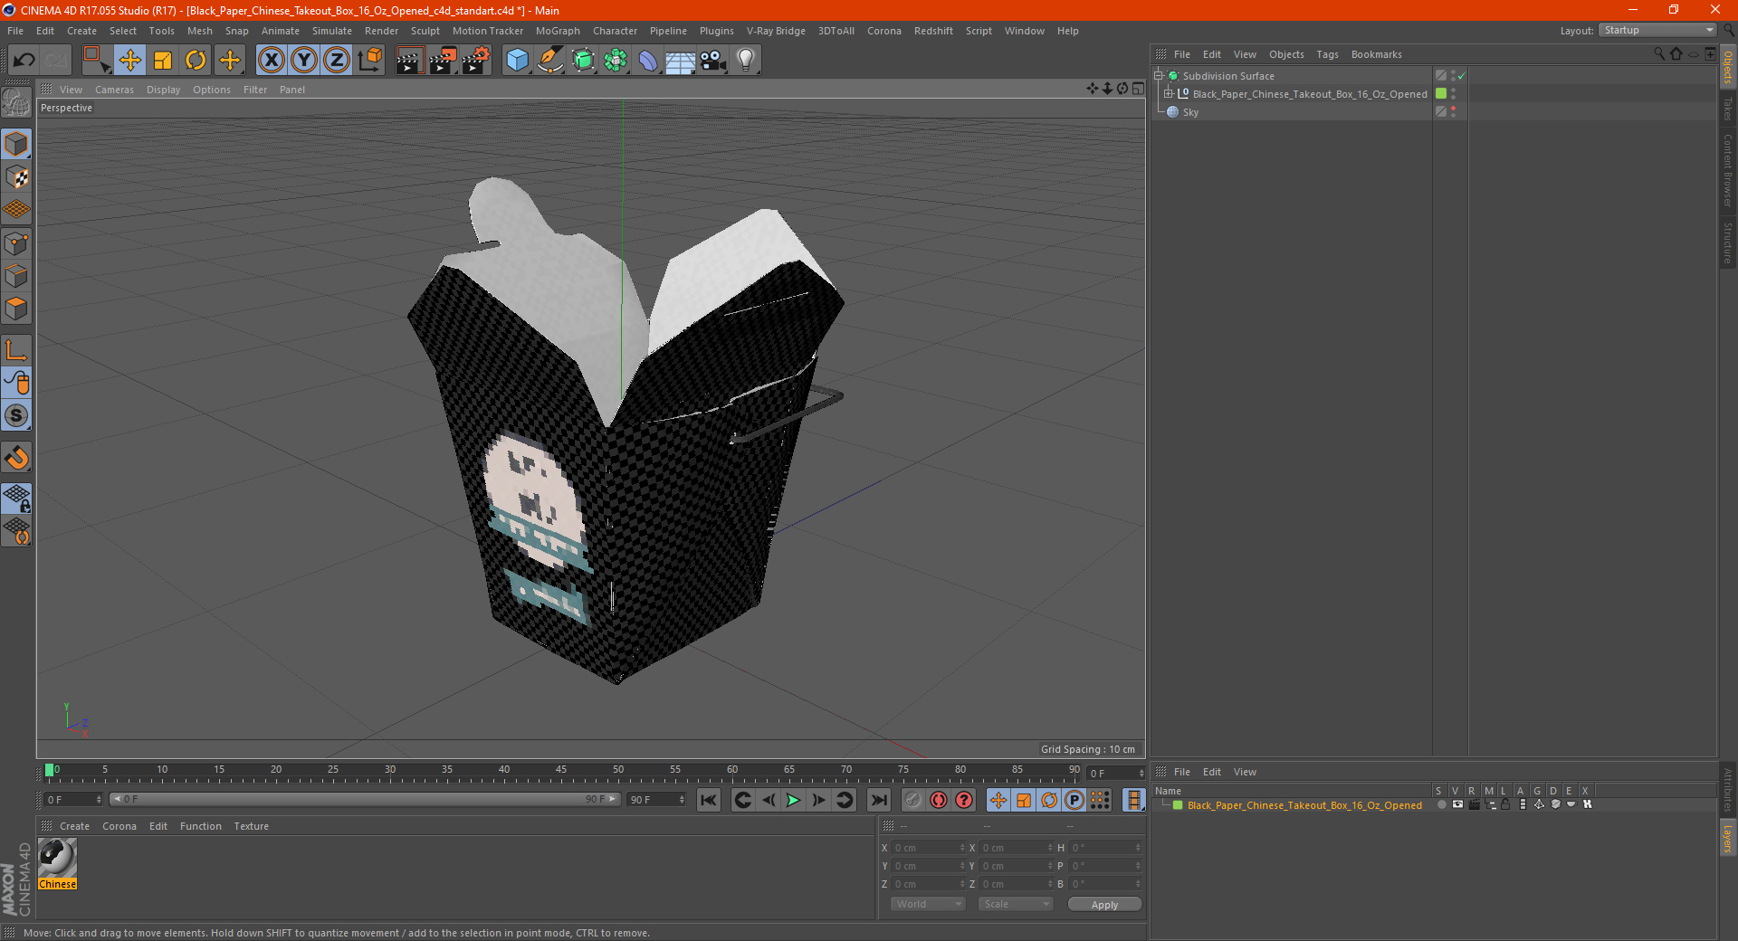The image size is (1738, 941).
Task: Enable Edges mode
Action: (x=17, y=276)
